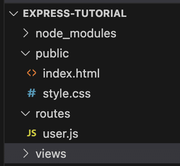Open the index.html file

71,73
